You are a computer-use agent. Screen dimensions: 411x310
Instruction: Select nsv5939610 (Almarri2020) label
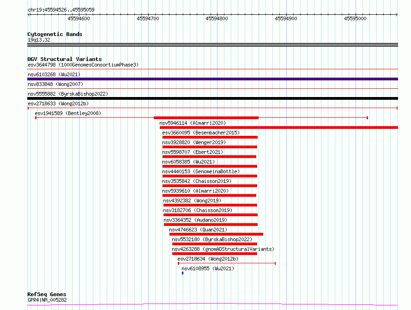coord(195,191)
